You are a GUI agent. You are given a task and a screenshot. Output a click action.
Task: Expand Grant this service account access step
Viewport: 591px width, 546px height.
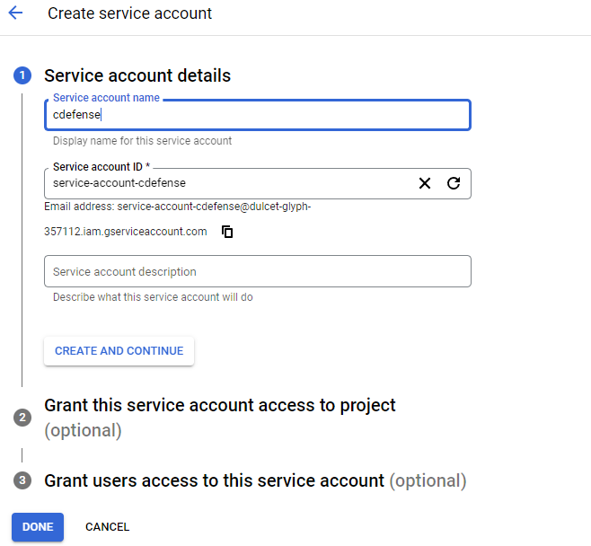click(220, 418)
